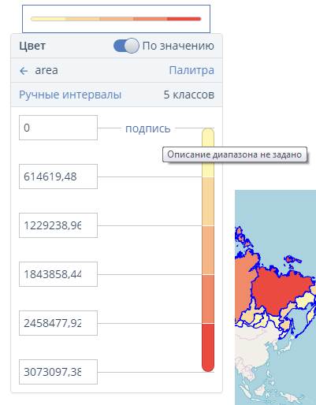Select the 1229238,96 interval field
316x405 pixels.
(58, 225)
